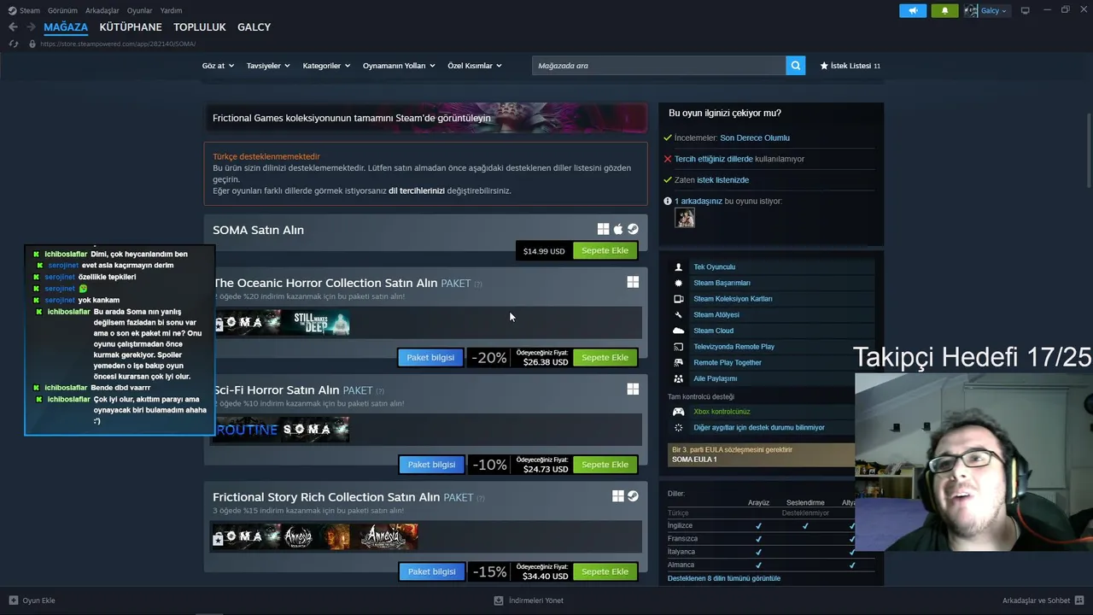The image size is (1093, 615).
Task: Open Paket bilgisi for Frictional Story Rich Collection
Action: 431,571
